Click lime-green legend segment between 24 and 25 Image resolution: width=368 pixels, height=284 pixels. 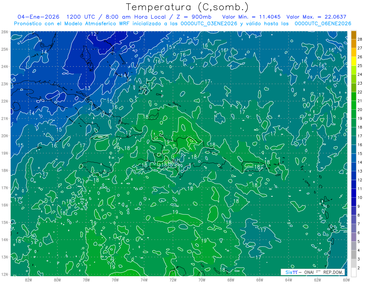354,70
